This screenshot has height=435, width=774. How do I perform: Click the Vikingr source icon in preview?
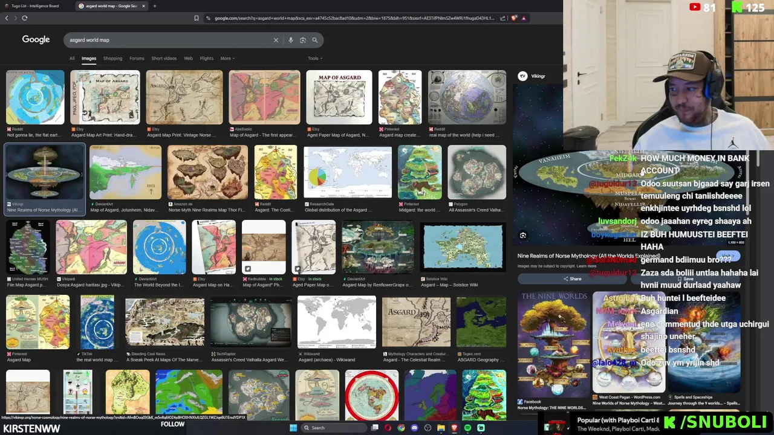click(522, 76)
